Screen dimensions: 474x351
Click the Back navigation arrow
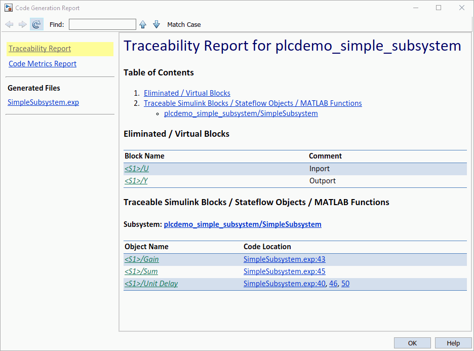(x=9, y=24)
